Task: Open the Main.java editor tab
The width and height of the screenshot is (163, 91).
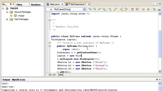Action: [x=55, y=4]
